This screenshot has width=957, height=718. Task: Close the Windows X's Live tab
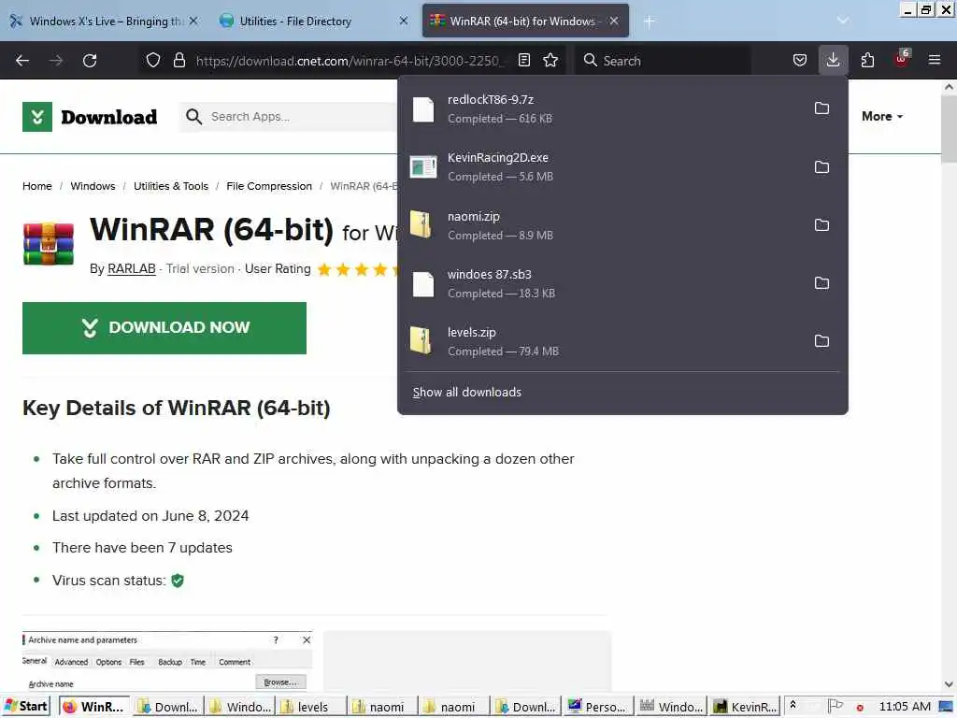[x=193, y=21]
